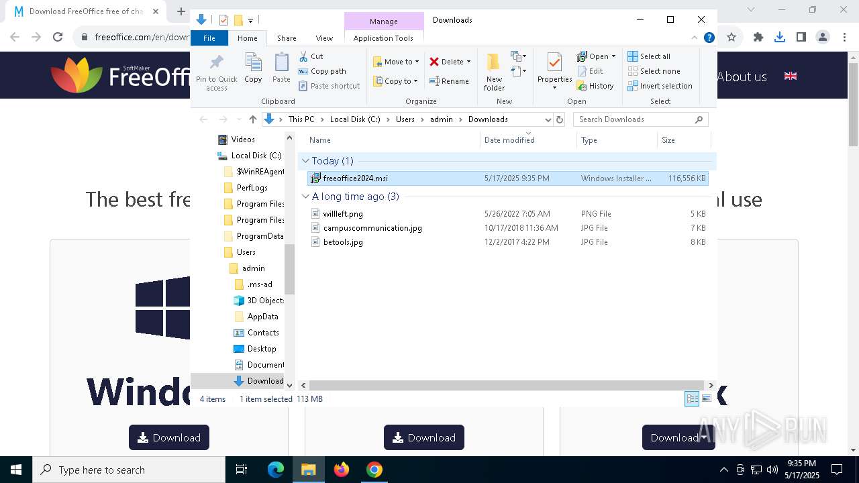Open Explorer Help icon
859x483 pixels.
click(709, 38)
